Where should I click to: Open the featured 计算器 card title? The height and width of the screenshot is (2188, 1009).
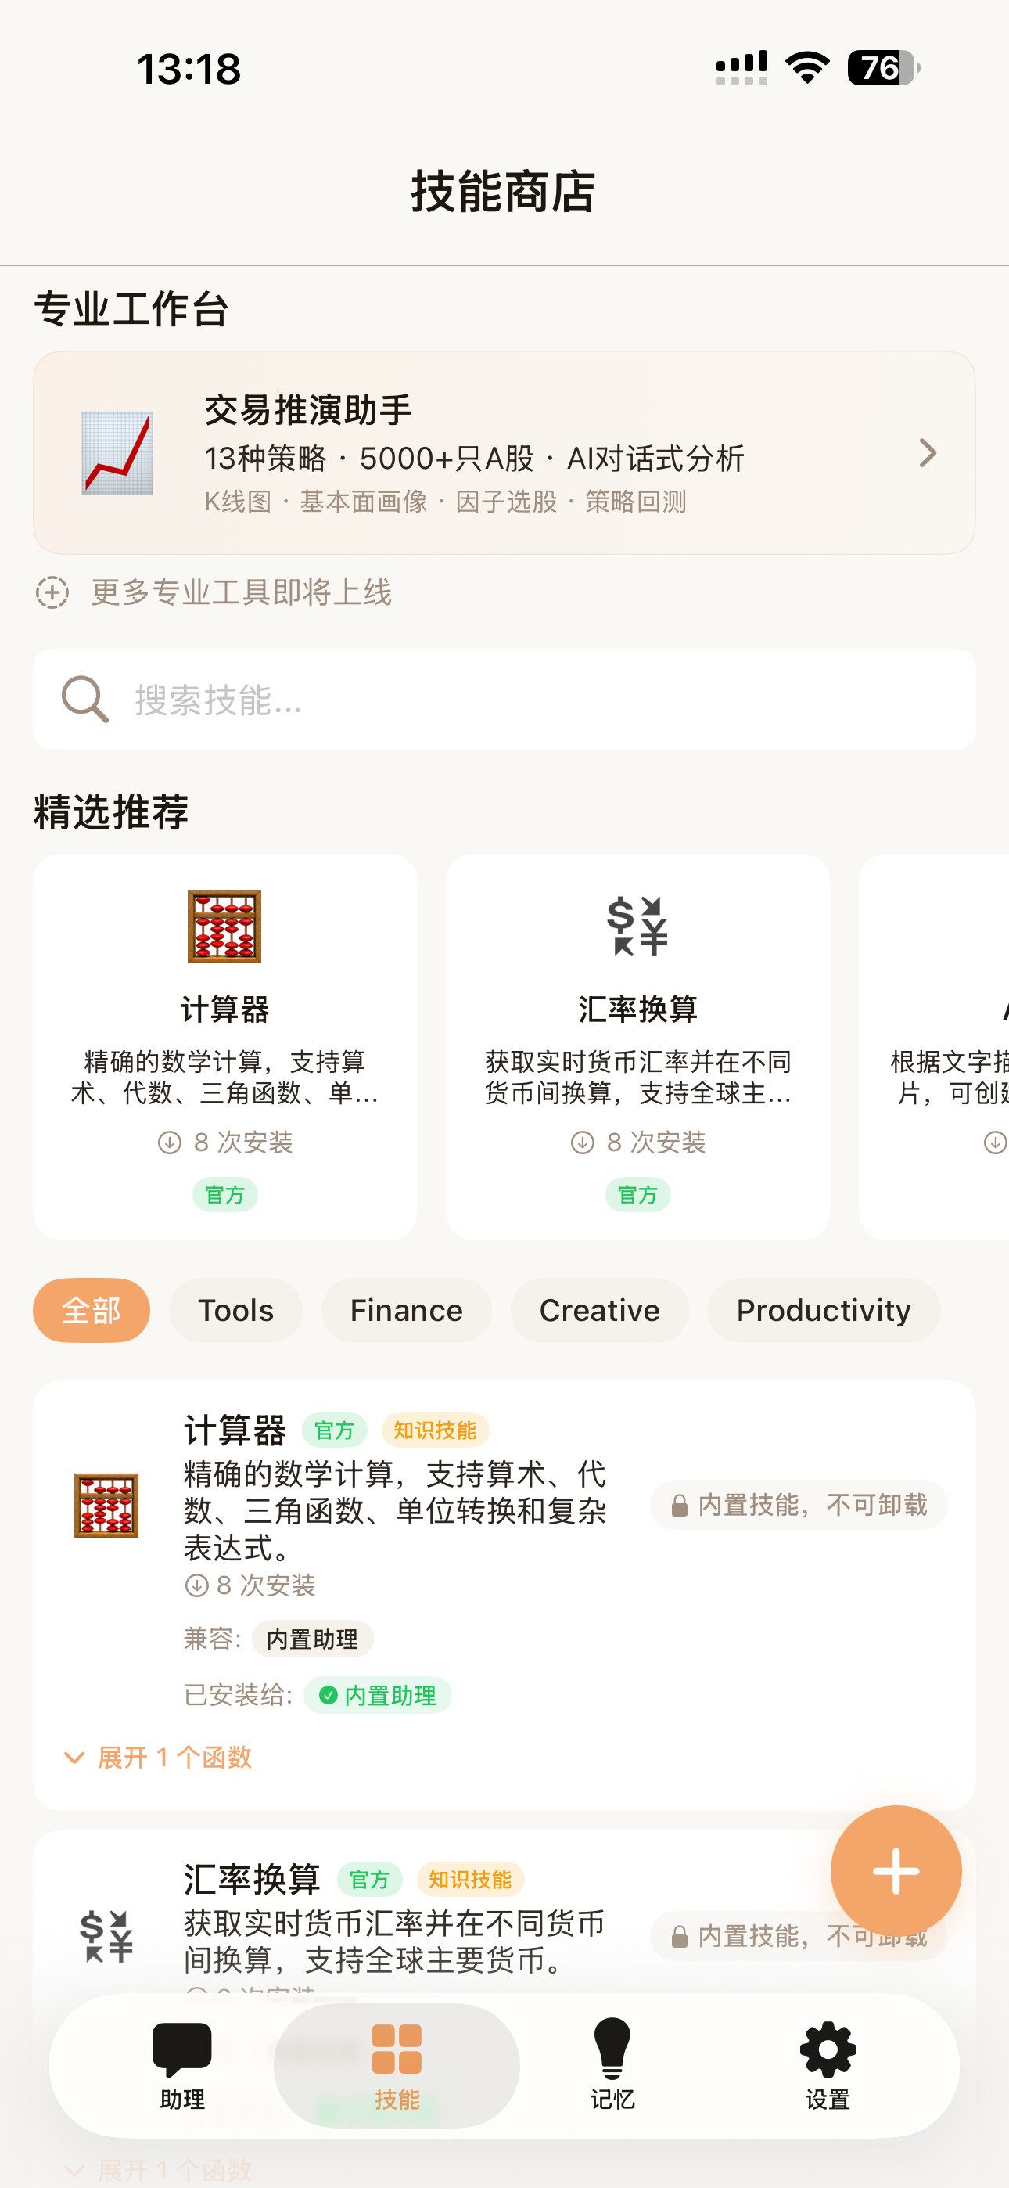pos(224,1009)
